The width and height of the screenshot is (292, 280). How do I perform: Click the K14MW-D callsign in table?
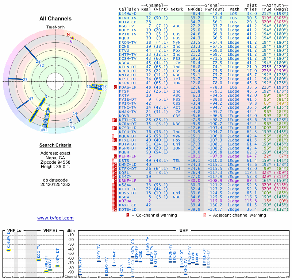coord(128,13)
